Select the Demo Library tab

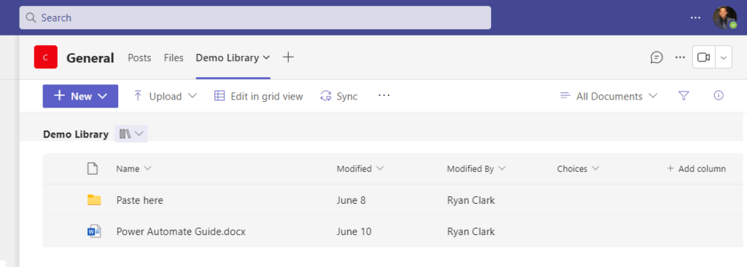point(228,58)
